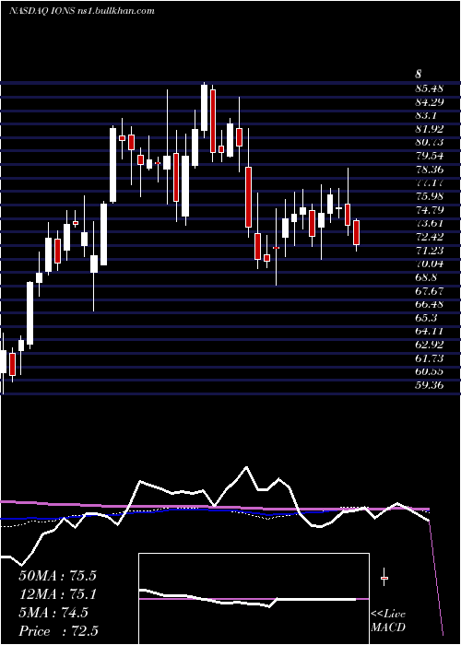Click the <<Live MACD label
This screenshot has width=461, height=645.
coord(388,620)
